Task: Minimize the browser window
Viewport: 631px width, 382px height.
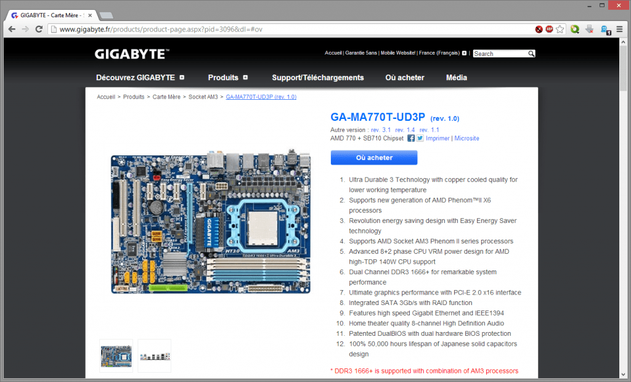Action: tap(589, 6)
